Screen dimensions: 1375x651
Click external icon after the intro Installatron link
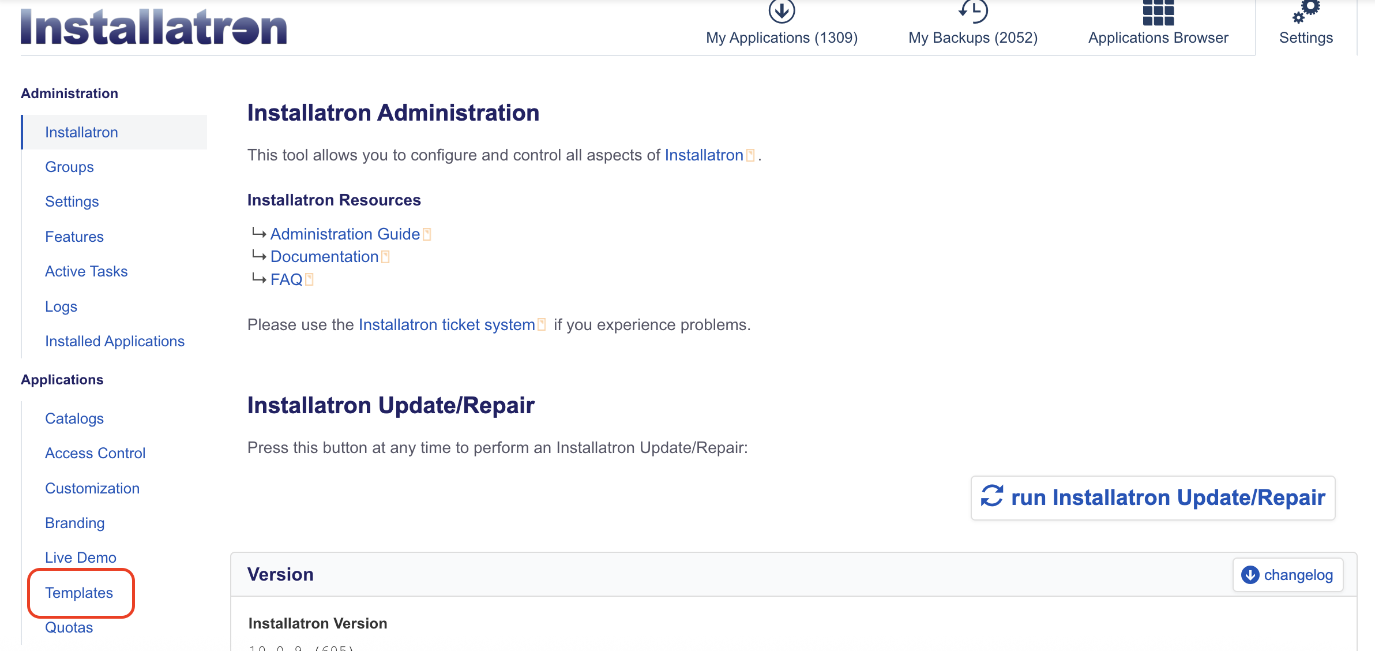point(750,155)
